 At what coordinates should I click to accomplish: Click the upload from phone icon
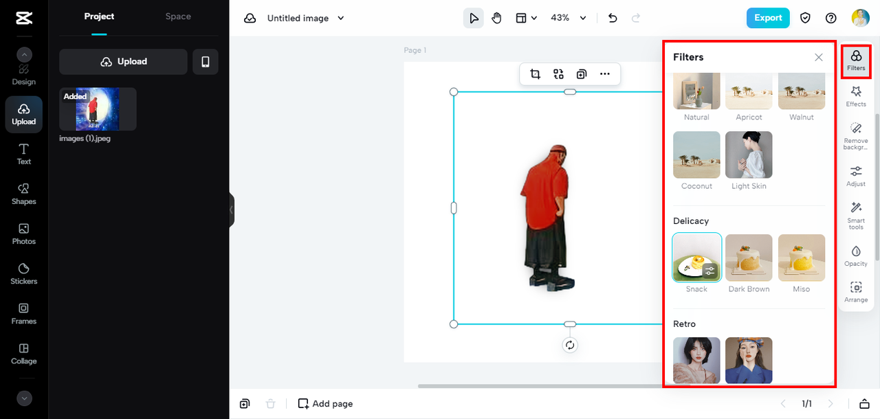point(205,62)
